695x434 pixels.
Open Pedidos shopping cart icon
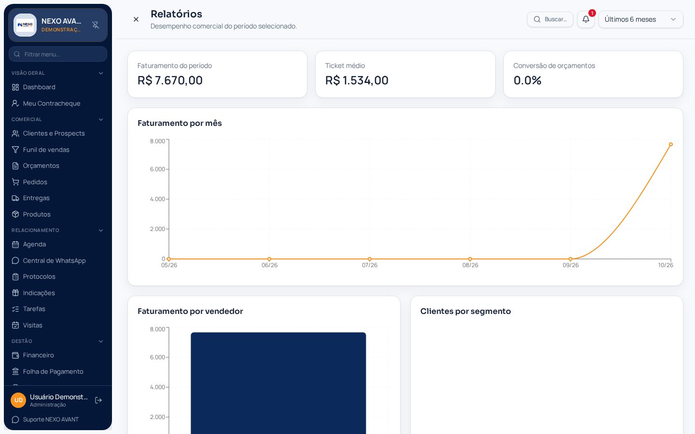(x=15, y=182)
